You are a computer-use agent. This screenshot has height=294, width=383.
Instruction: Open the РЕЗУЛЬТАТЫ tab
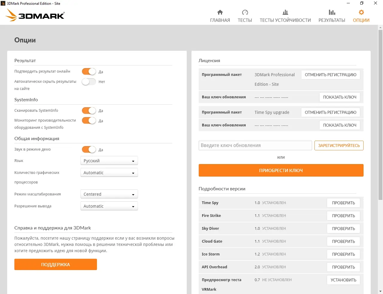(332, 16)
